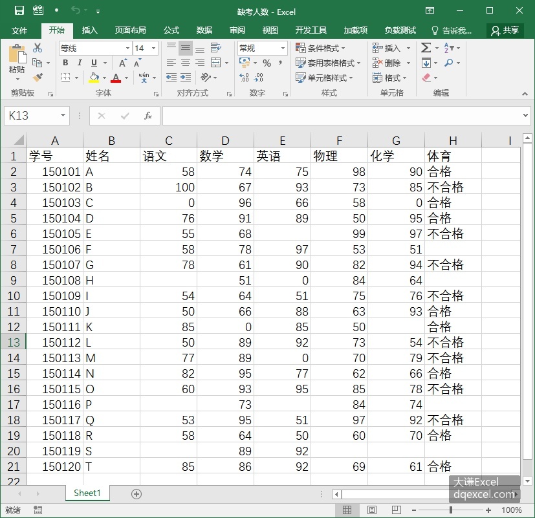
Task: Select the Format Painter brush
Action: click(38, 78)
